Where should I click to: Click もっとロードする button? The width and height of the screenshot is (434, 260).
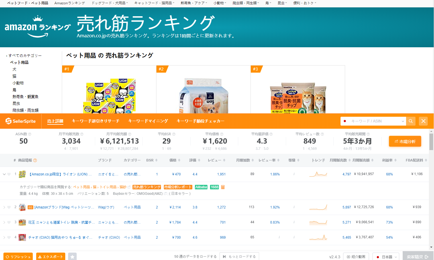click(x=239, y=257)
